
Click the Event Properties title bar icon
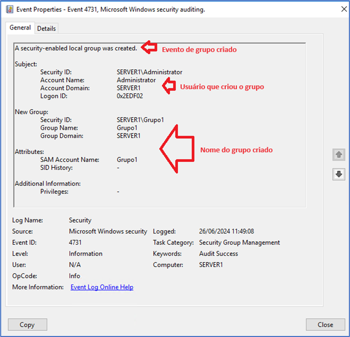coord(9,10)
